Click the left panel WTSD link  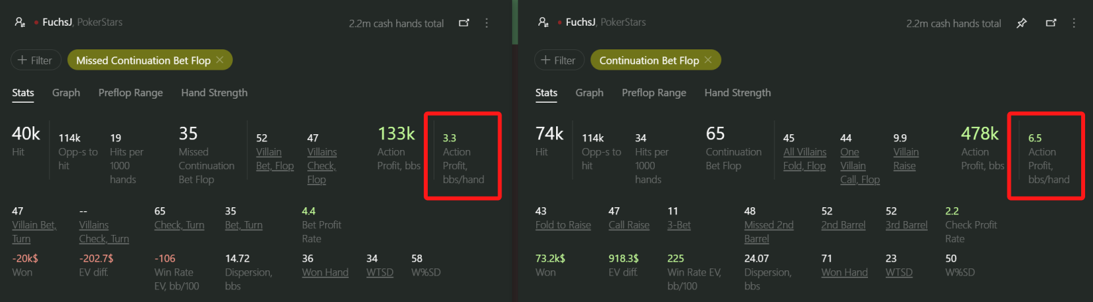(x=380, y=272)
